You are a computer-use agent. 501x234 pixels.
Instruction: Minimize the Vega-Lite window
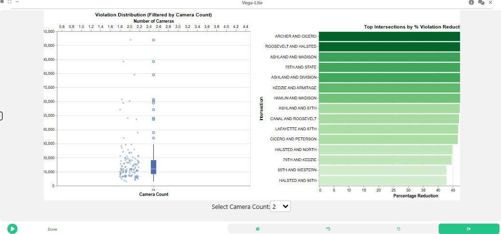point(16,2)
